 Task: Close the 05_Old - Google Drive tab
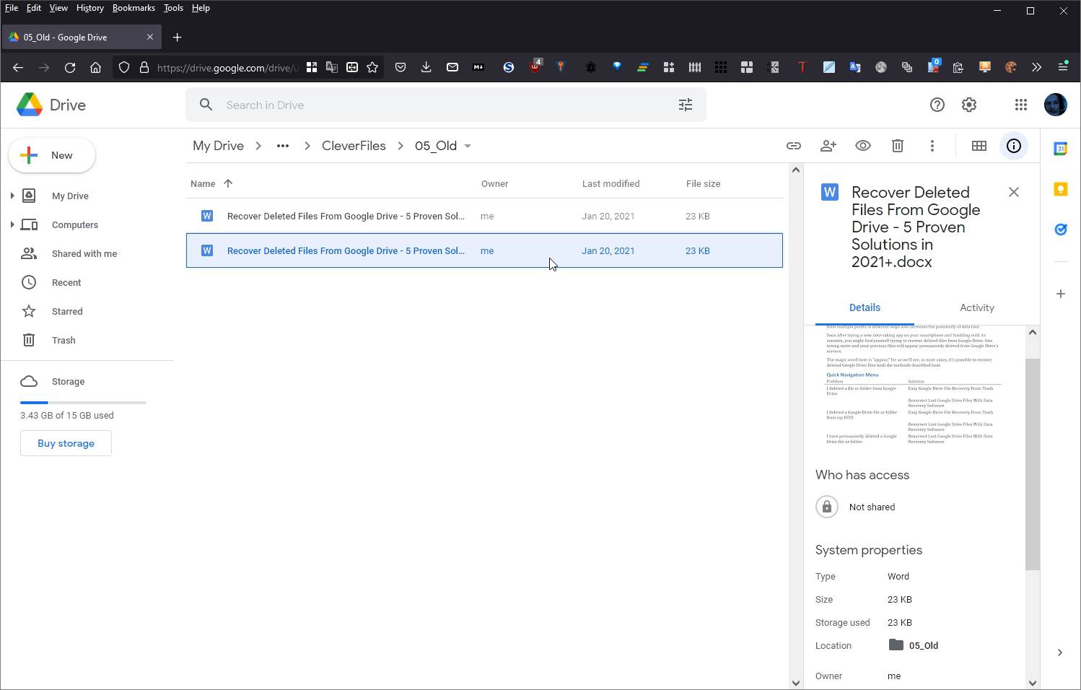[150, 37]
